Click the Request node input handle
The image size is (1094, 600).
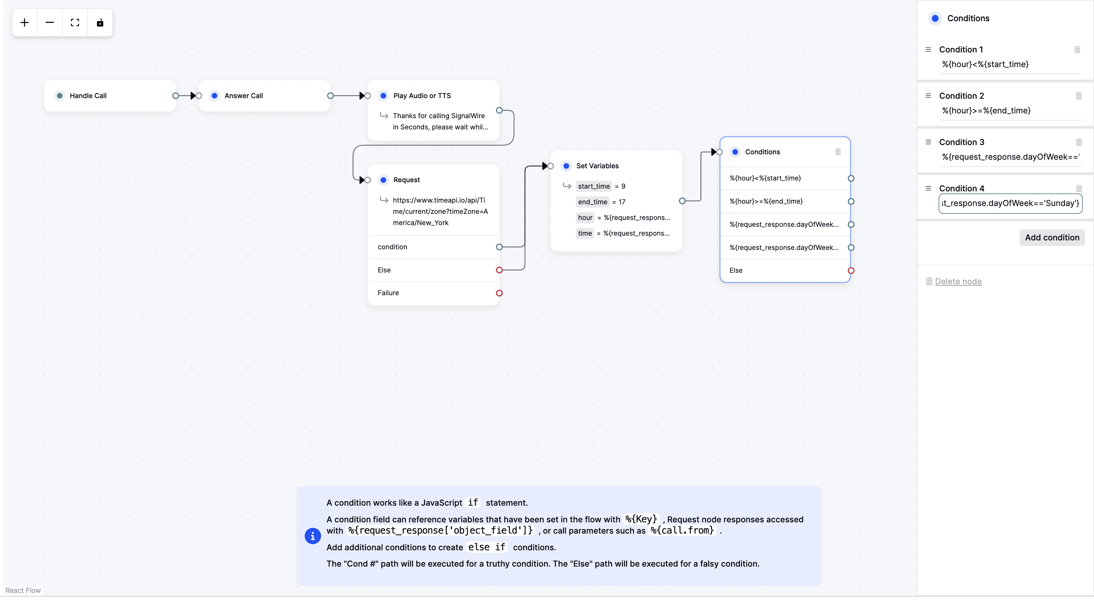click(x=368, y=180)
